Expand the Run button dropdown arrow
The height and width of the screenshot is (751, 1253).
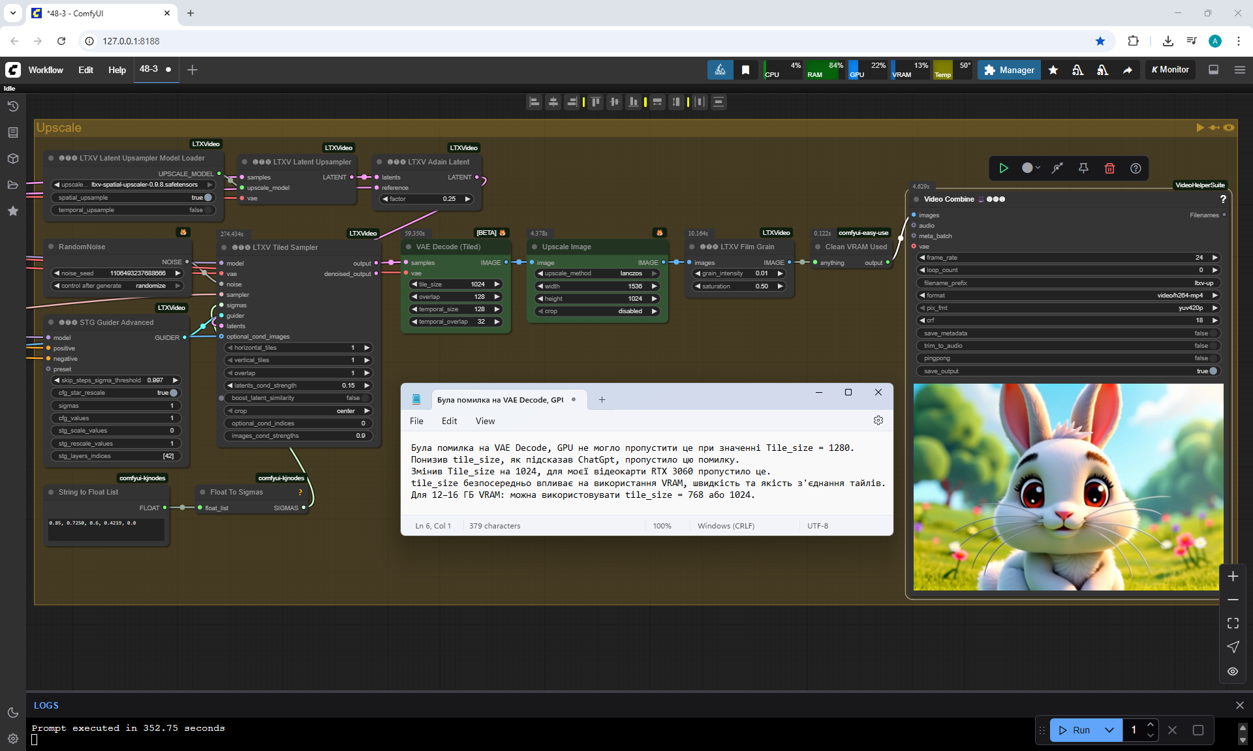coord(1109,730)
